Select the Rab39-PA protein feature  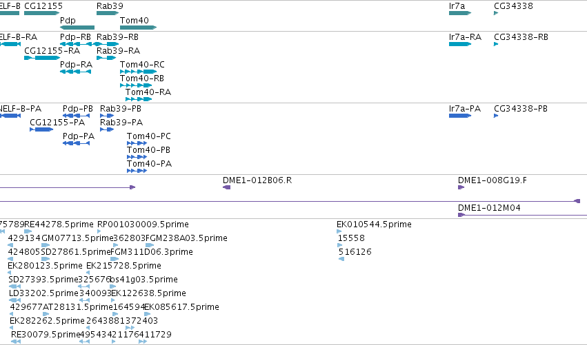(107, 129)
